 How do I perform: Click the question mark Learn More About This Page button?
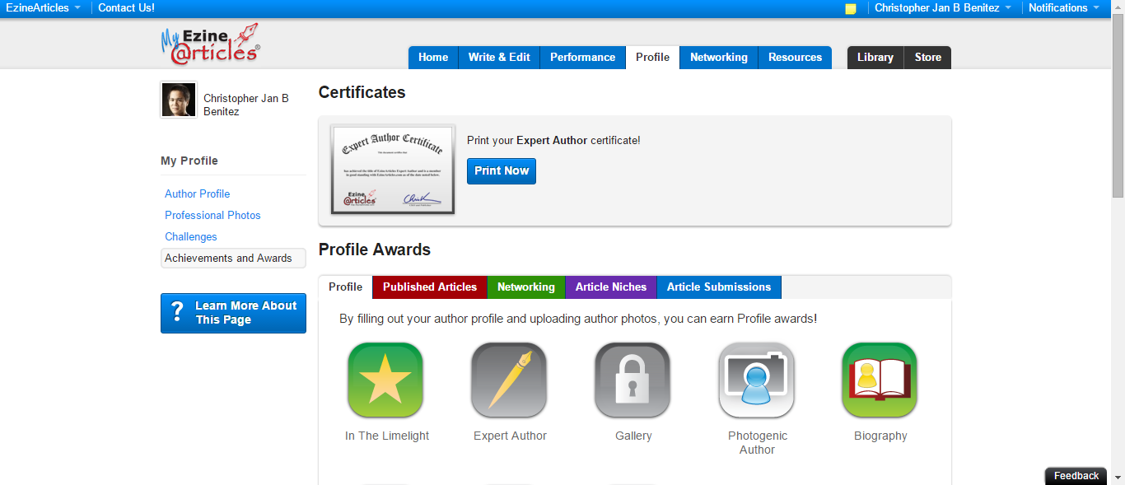coord(233,313)
